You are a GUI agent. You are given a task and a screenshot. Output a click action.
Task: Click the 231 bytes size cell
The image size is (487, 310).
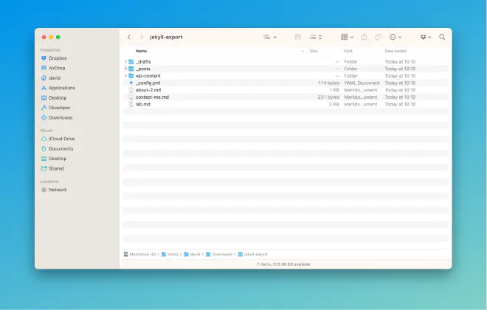click(328, 97)
